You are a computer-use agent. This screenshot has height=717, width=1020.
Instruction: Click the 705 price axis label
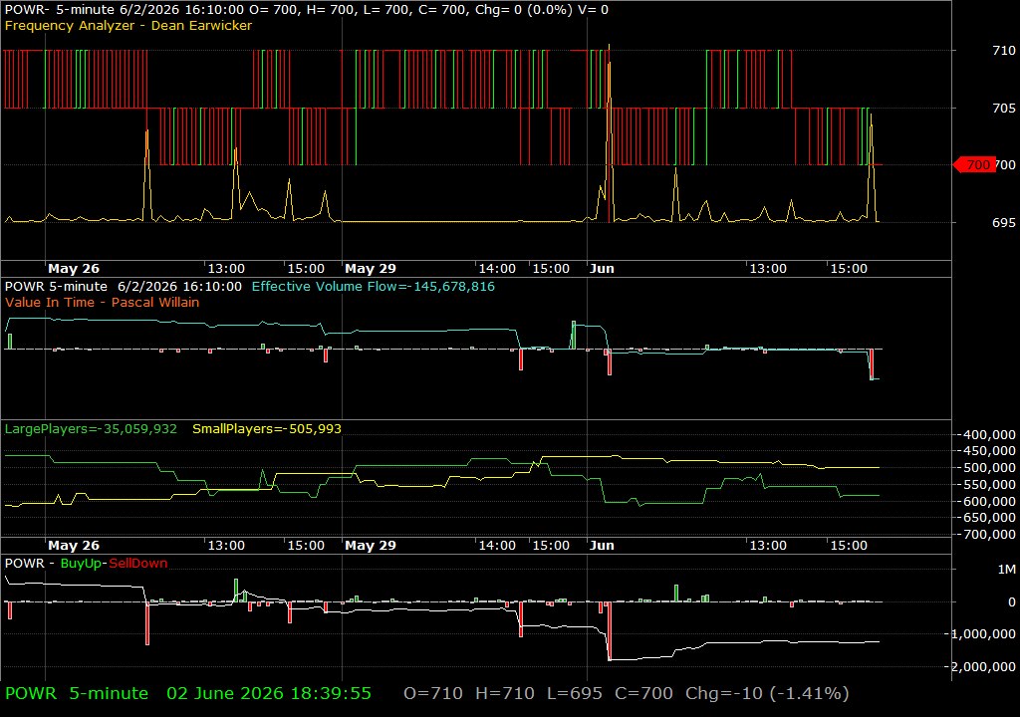coord(1004,108)
